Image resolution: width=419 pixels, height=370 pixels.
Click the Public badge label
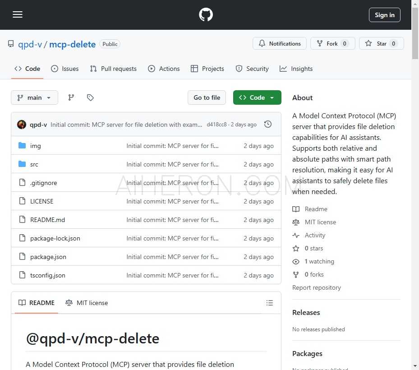pyautogui.click(x=110, y=44)
